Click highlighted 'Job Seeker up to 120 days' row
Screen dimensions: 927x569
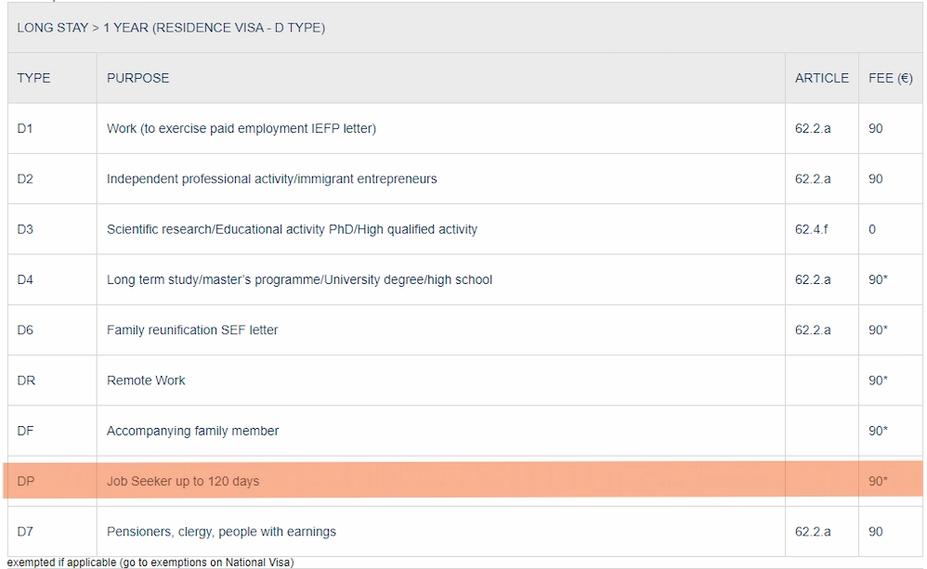[x=183, y=481]
